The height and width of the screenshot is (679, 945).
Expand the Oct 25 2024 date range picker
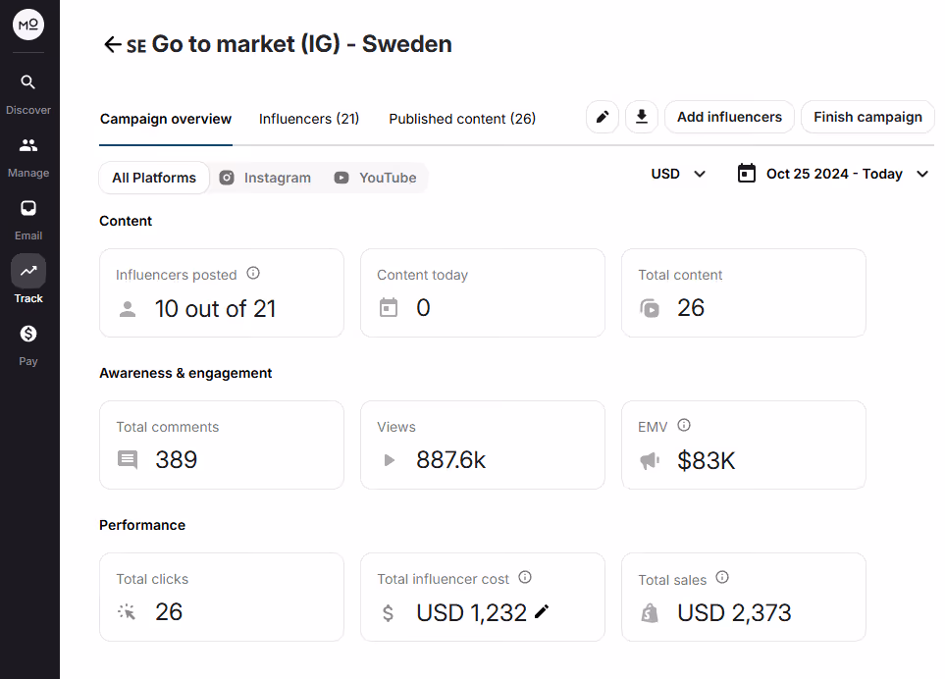click(833, 174)
